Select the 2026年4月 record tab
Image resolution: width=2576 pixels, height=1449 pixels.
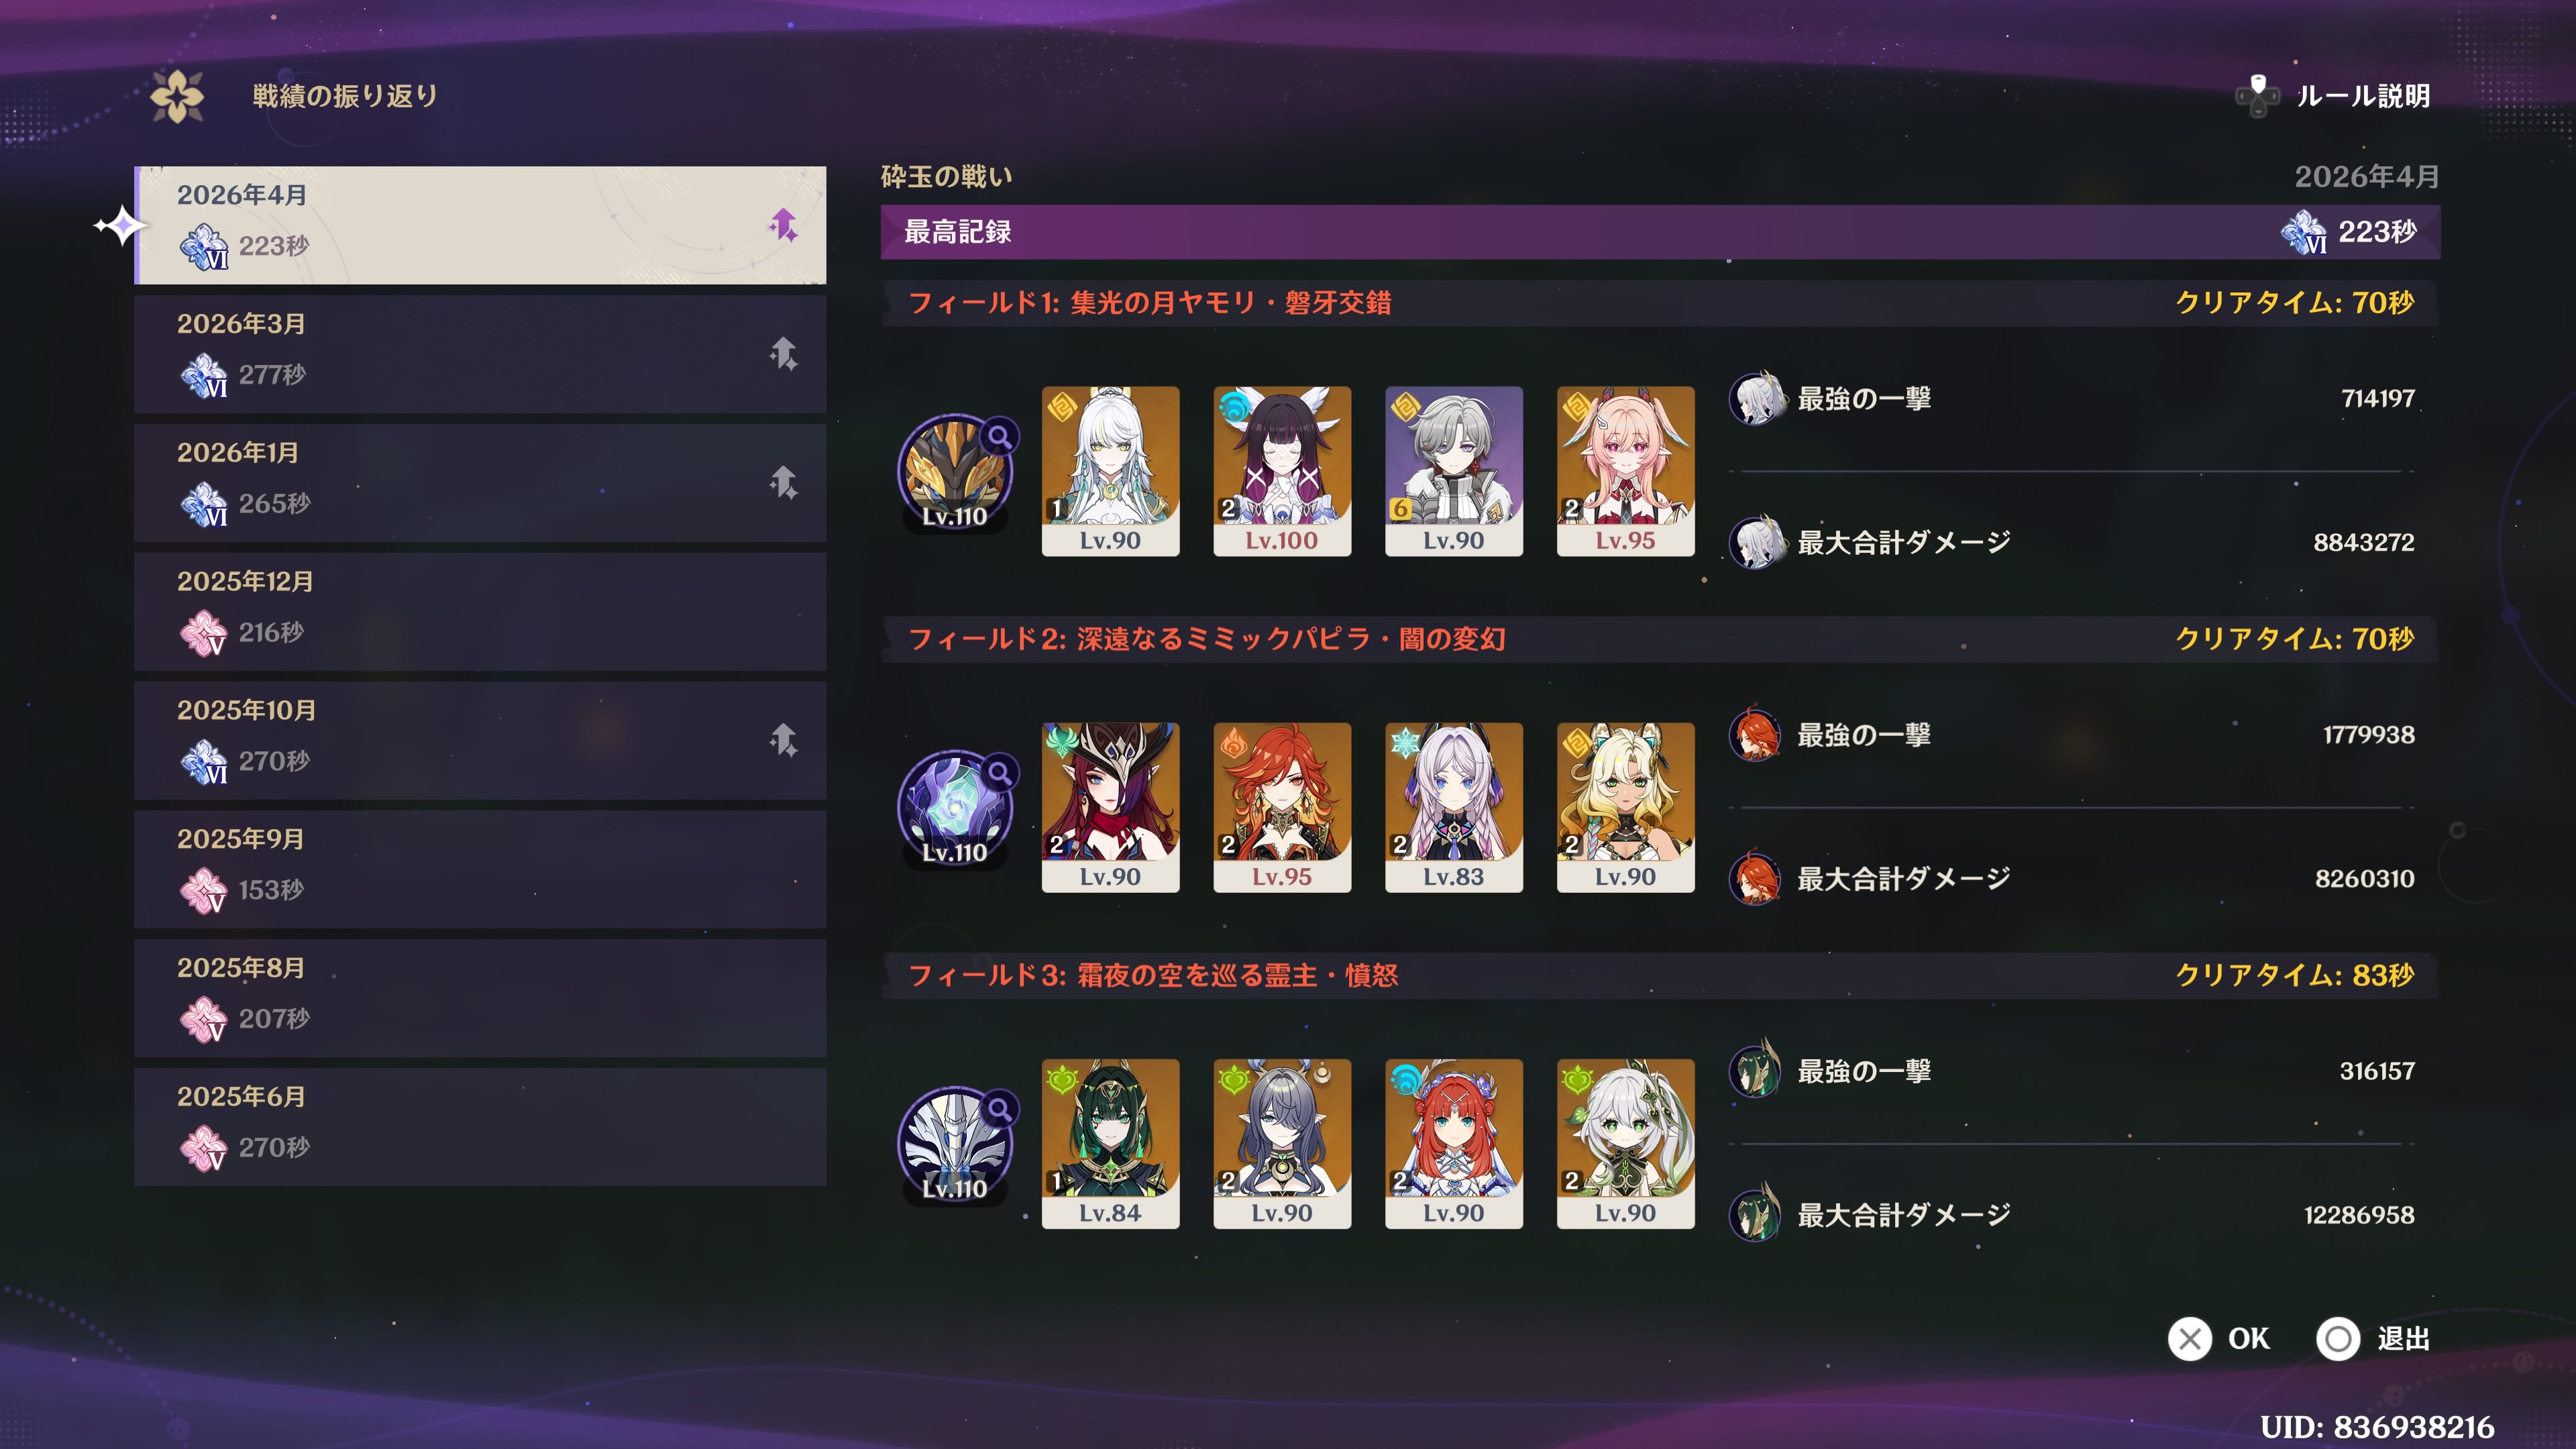pos(480,225)
